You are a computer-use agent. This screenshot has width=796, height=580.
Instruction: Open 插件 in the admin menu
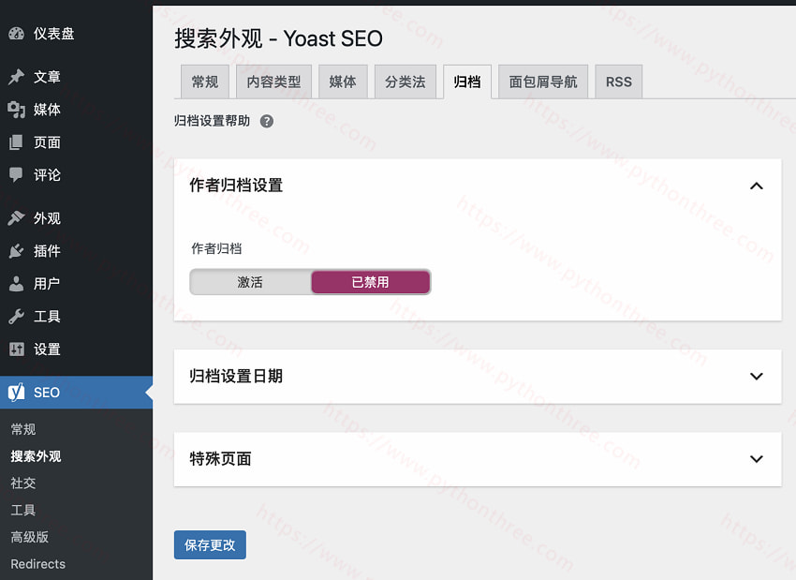click(47, 250)
